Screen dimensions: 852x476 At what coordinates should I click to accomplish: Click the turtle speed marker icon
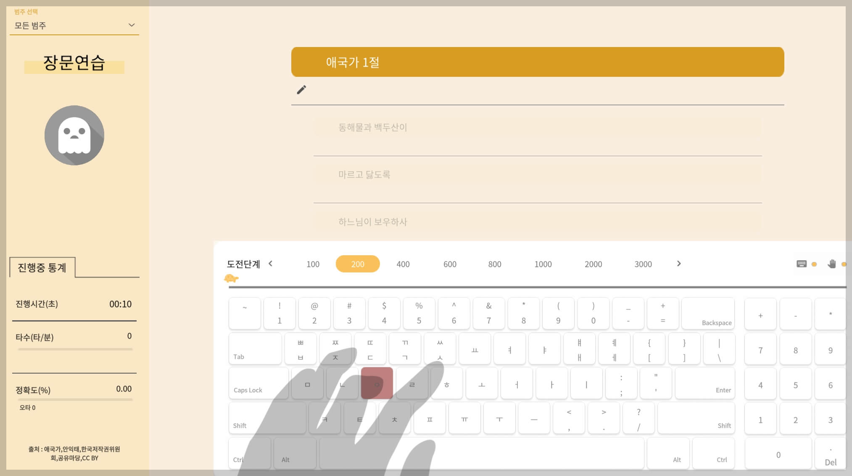click(x=231, y=278)
